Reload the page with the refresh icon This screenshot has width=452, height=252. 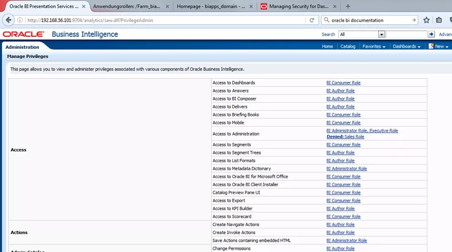(x=312, y=20)
